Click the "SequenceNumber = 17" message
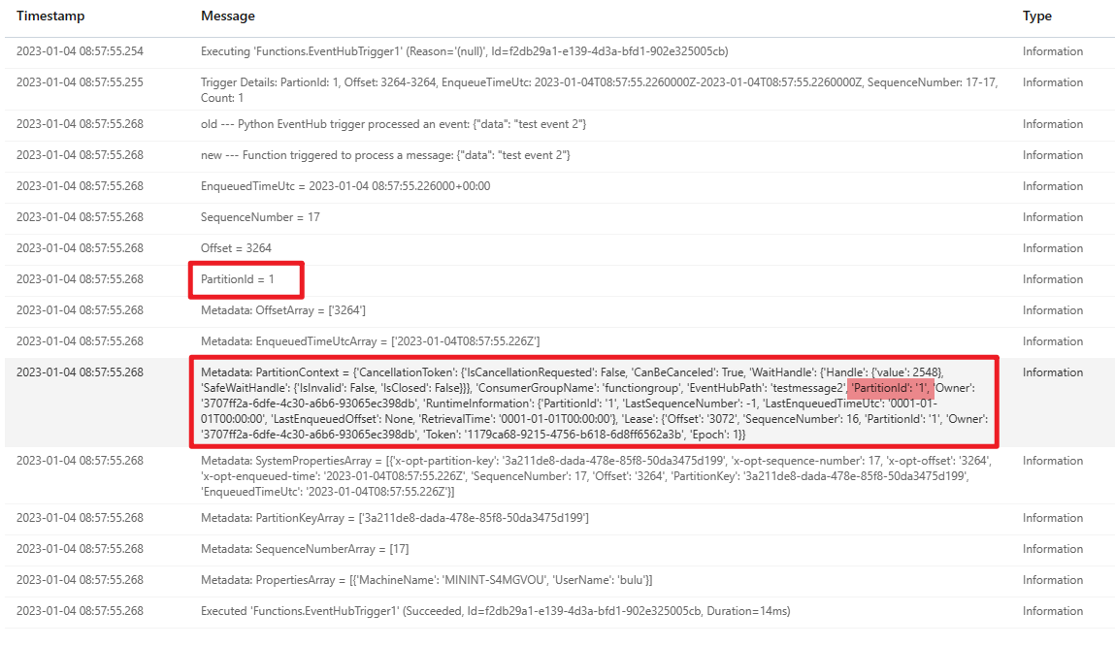 click(260, 217)
